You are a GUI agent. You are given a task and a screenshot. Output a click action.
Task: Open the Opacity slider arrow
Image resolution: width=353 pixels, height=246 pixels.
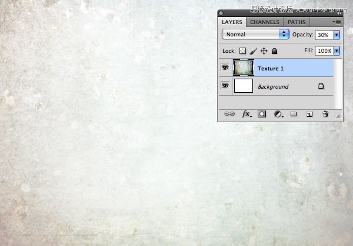[x=337, y=35]
